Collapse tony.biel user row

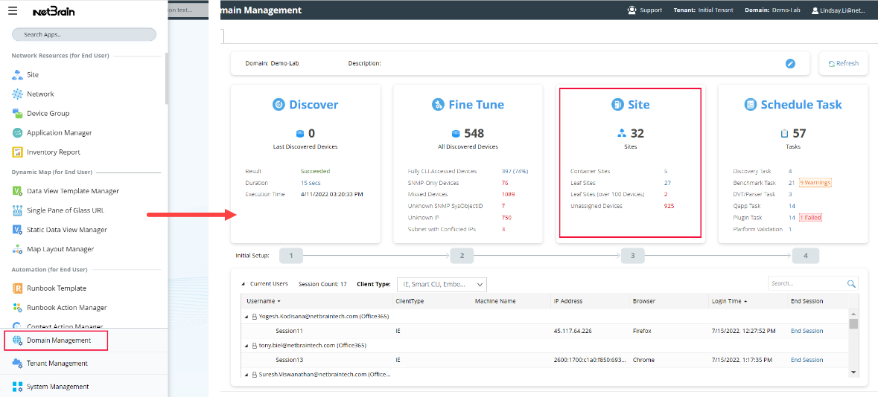pos(247,346)
